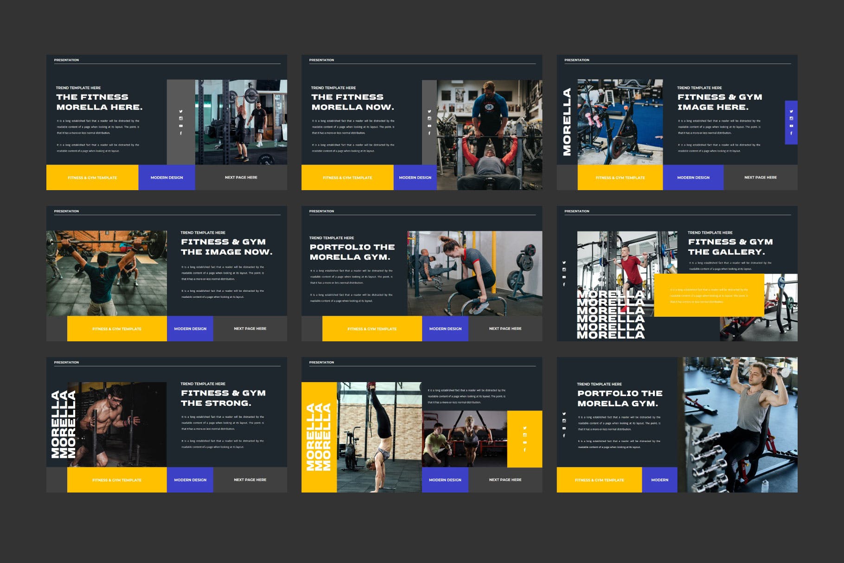The width and height of the screenshot is (844, 563).
Task: Click vertical 'MORELLA' text beside exercise bike photo
Action: coord(567,122)
